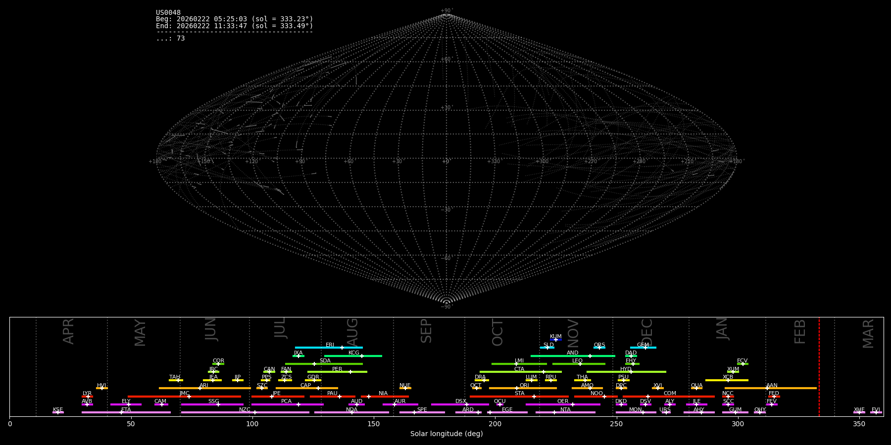Select the End: 20260222 11:33:47 line
This screenshot has width=891, height=445.
[x=235, y=26]
